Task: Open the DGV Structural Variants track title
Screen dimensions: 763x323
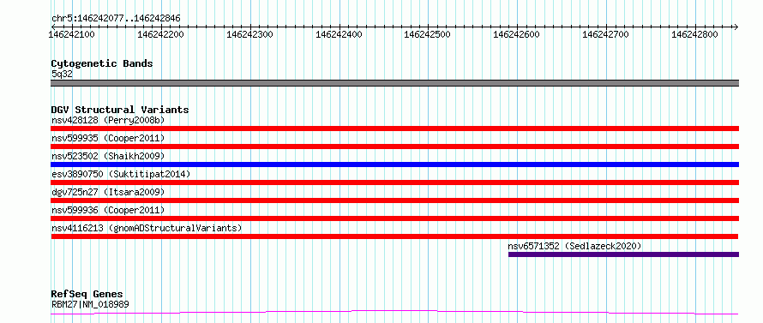Action: (120, 110)
